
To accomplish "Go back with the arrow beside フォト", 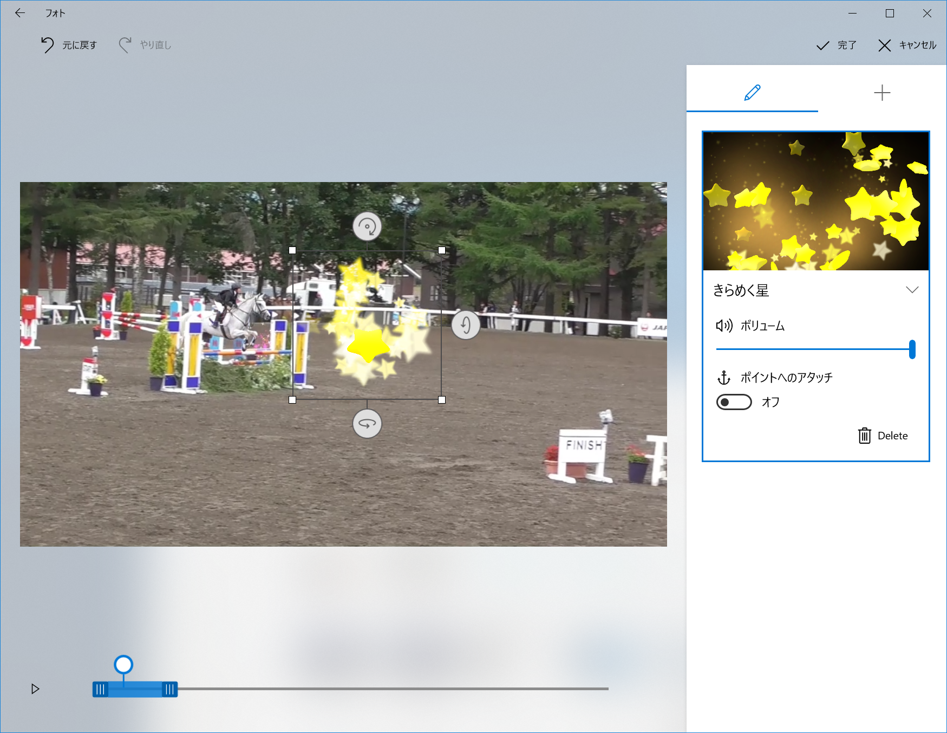I will [x=20, y=13].
